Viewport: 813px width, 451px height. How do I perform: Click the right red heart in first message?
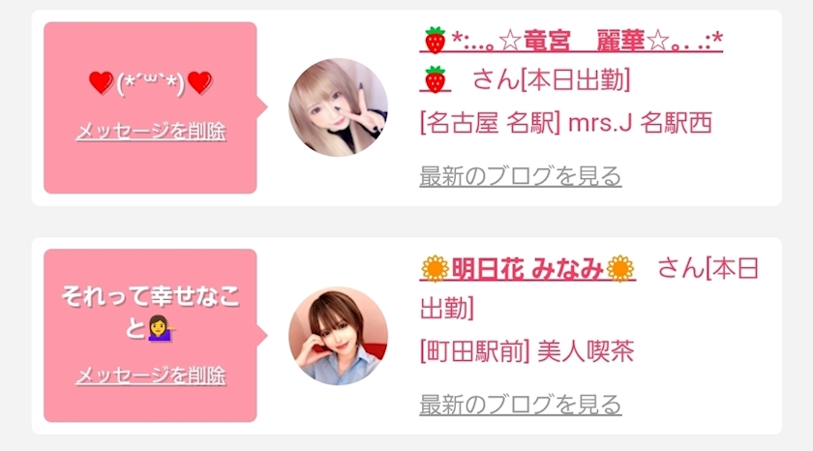click(199, 82)
